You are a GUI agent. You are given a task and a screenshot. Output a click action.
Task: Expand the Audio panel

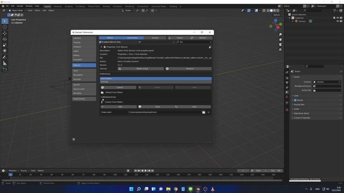pos(296,109)
